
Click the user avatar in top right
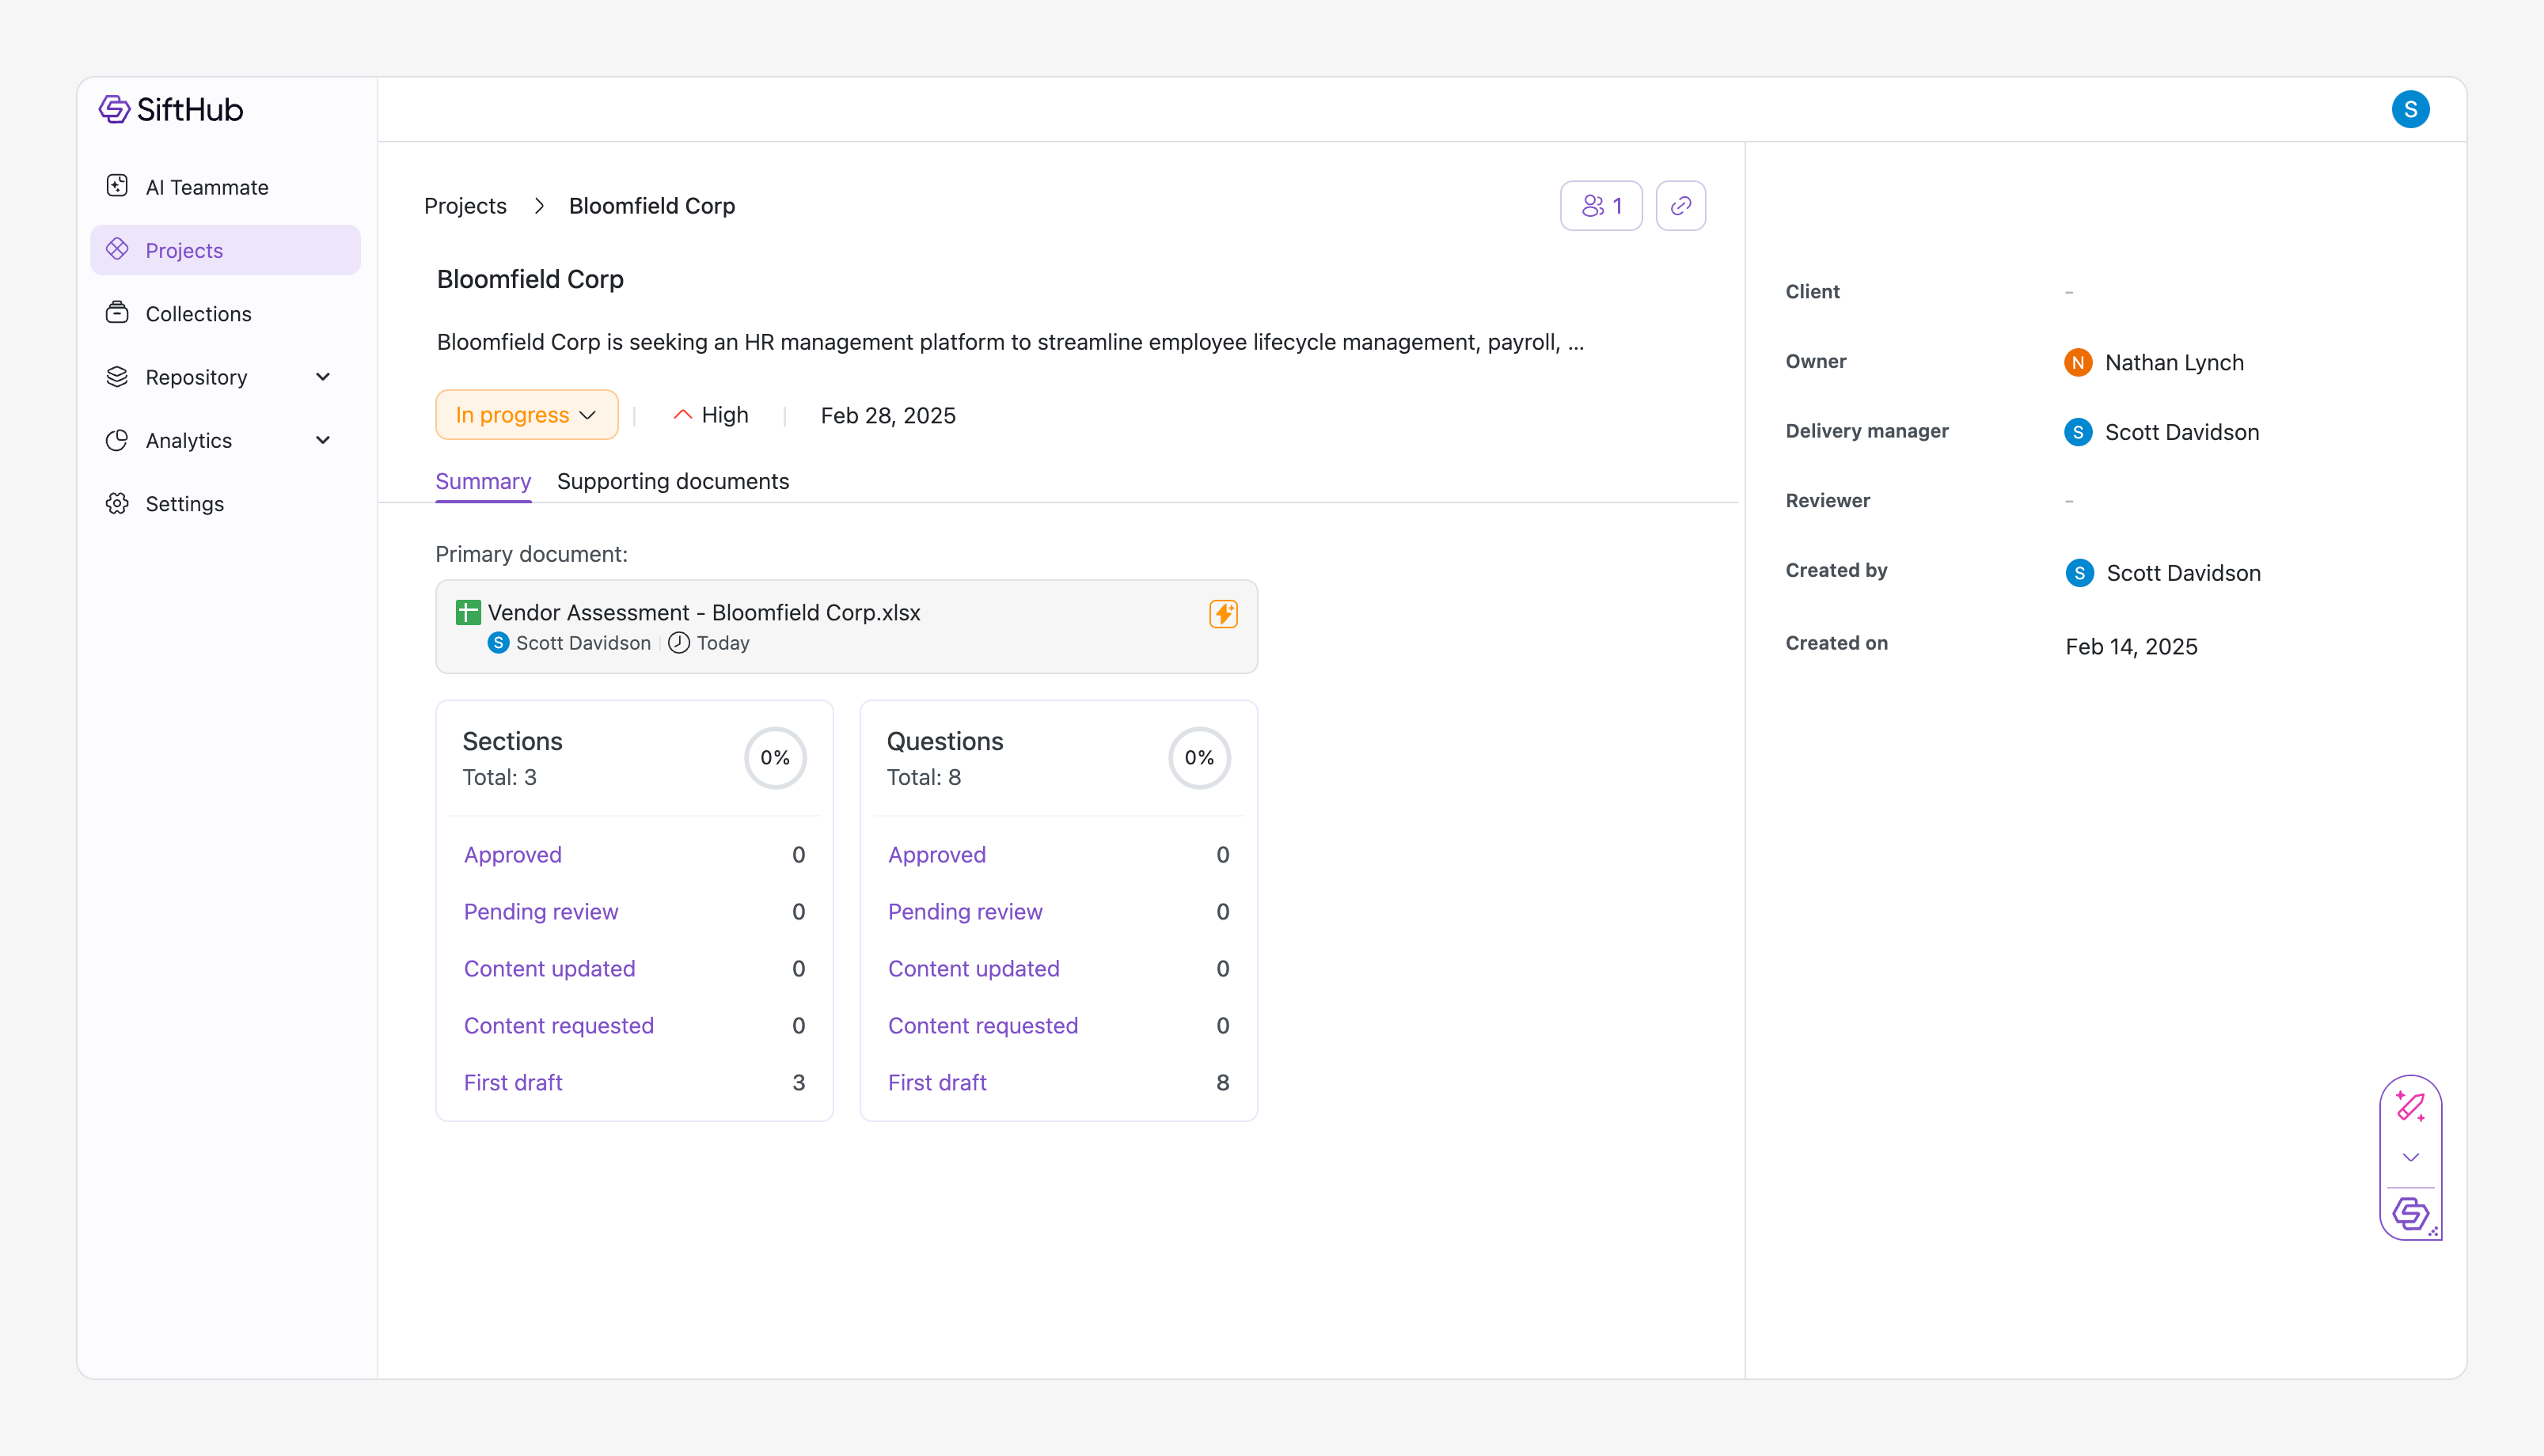point(2410,109)
